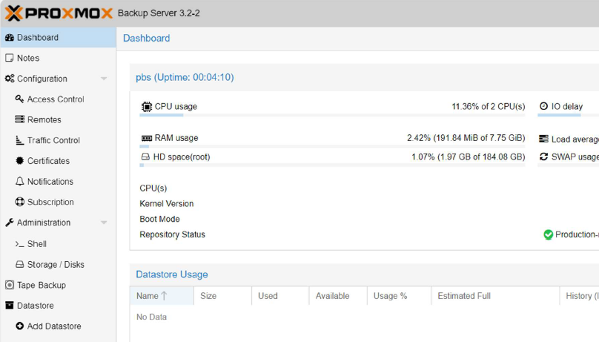Viewport: 599px width, 342px height.
Task: Click the RAM usage memory icon
Action: click(x=147, y=138)
